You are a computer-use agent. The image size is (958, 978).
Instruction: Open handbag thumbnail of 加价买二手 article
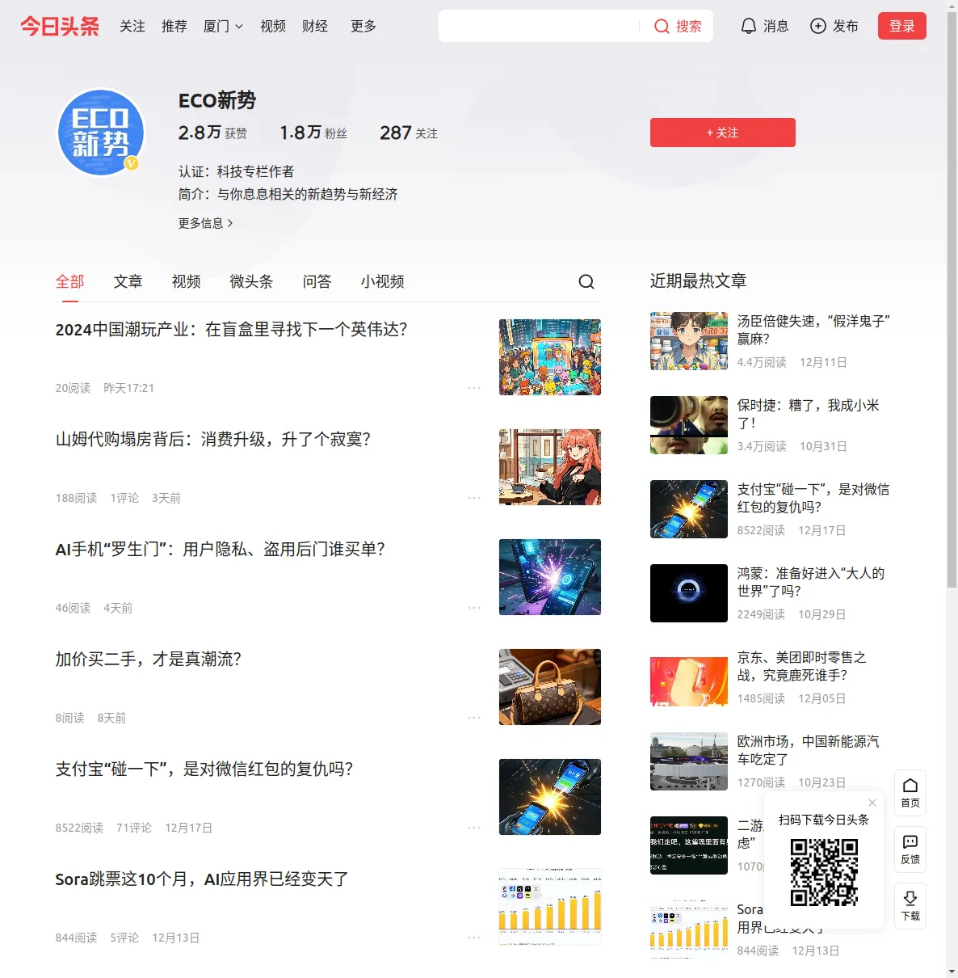(x=550, y=687)
